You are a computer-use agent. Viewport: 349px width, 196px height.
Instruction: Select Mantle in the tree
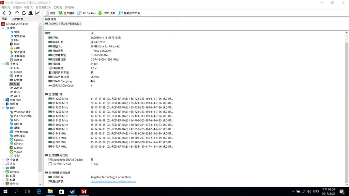(18, 148)
